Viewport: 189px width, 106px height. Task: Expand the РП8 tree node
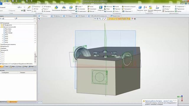pos(2,42)
